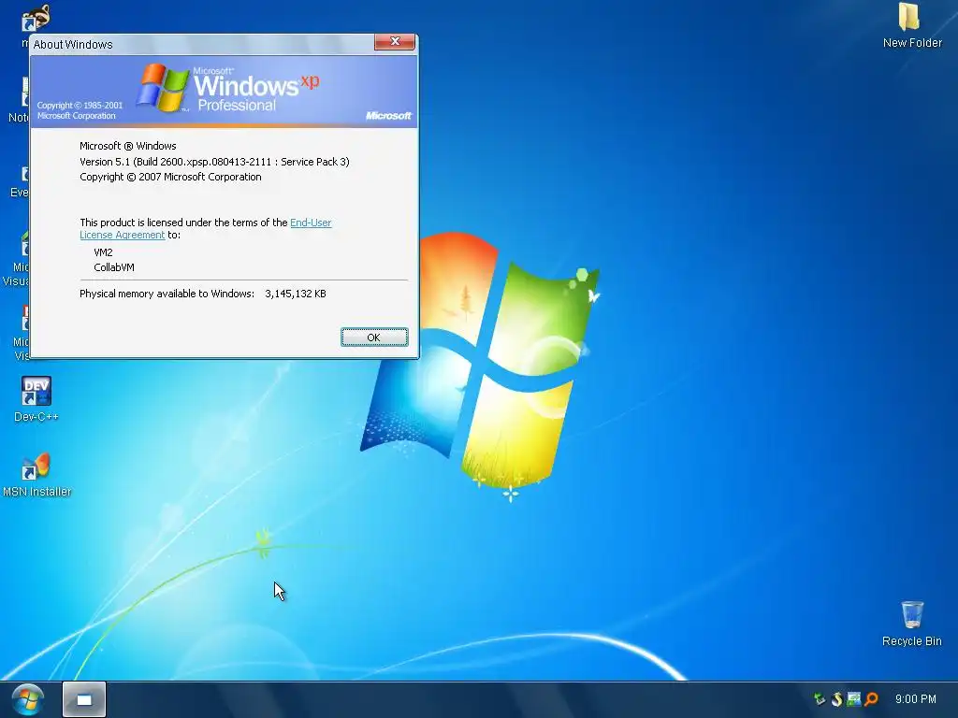
Task: Click the About Windows title bar
Action: coord(202,44)
